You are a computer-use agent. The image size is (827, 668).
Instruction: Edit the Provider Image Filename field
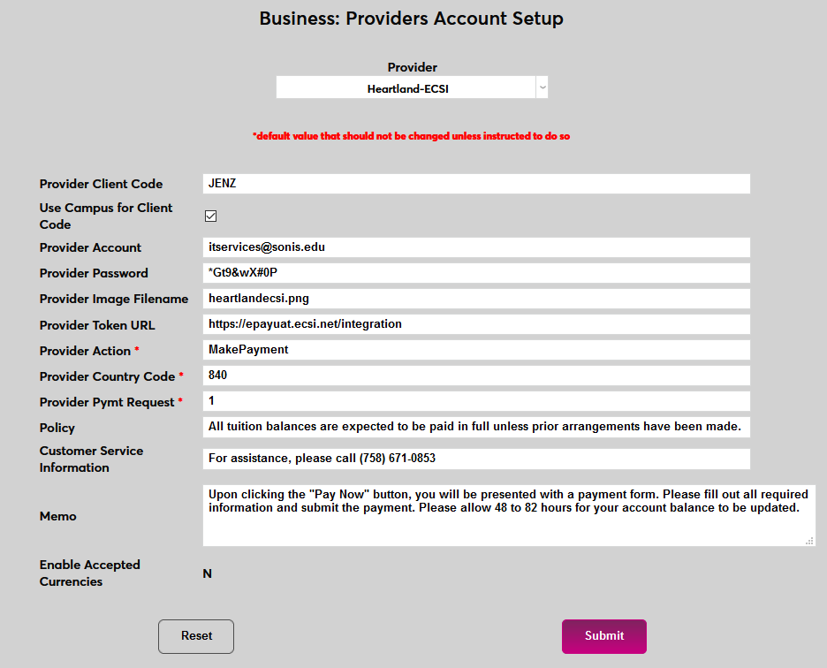476,299
